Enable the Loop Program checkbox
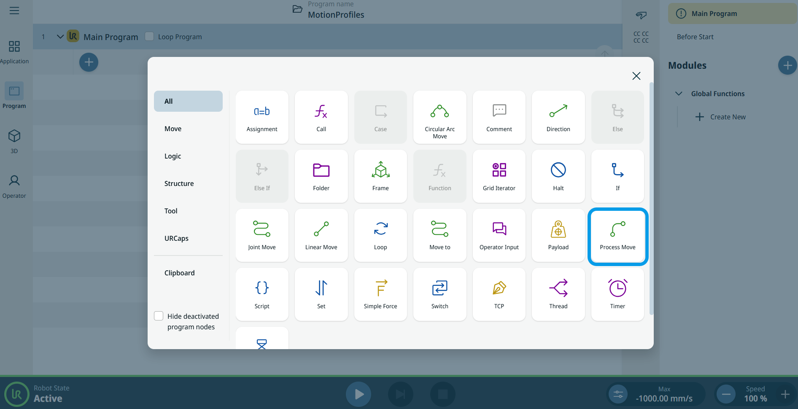Screen dimensions: 798x409 click(x=149, y=37)
